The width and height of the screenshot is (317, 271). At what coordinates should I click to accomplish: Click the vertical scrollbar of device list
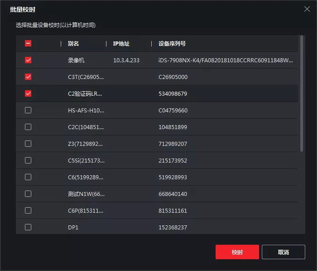pyautogui.click(x=302, y=93)
